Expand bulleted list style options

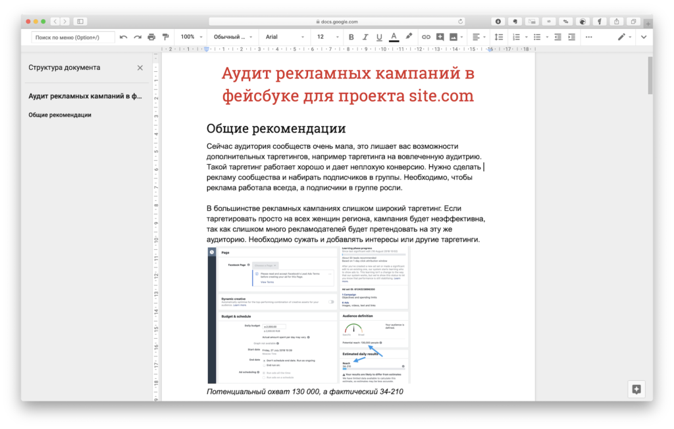click(547, 38)
